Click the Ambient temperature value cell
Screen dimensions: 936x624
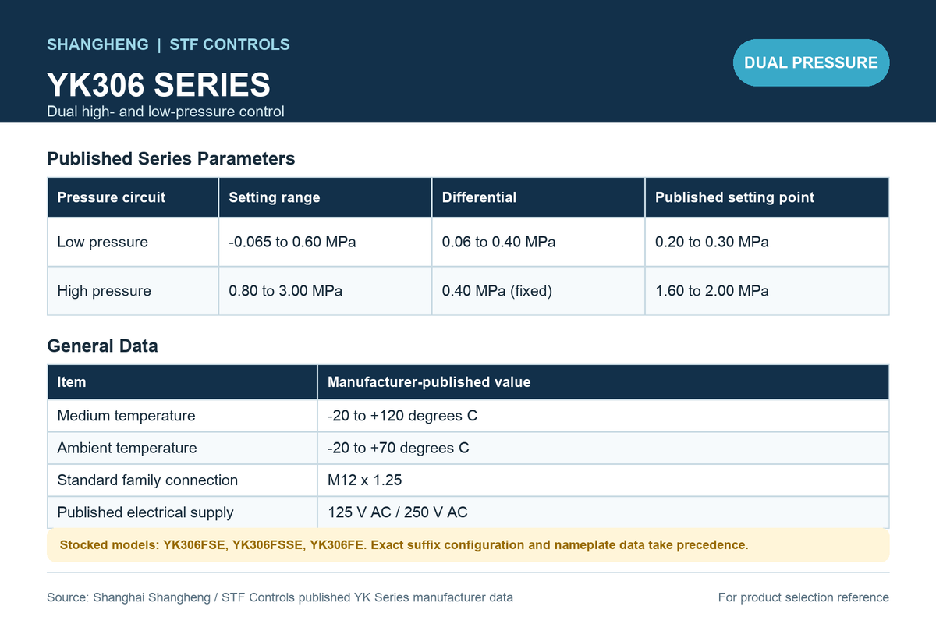click(603, 448)
